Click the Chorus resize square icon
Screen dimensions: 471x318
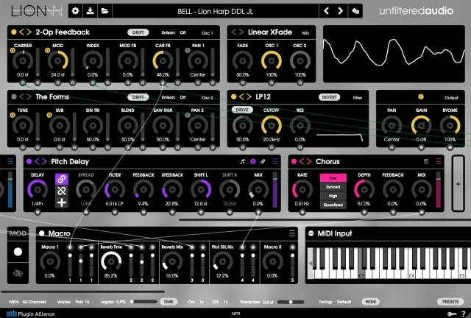point(426,162)
